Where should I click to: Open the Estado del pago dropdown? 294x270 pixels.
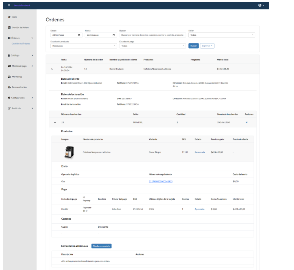pyautogui.click(x=153, y=46)
